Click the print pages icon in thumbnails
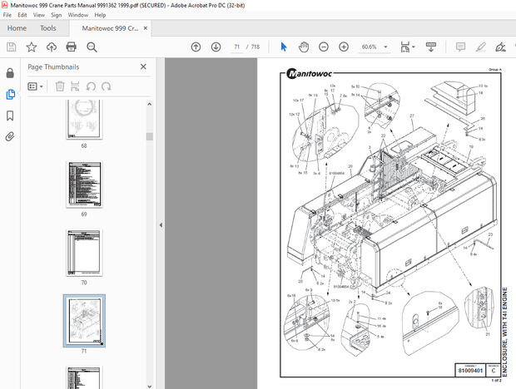Screen dimensions: 516x389 [75, 86]
